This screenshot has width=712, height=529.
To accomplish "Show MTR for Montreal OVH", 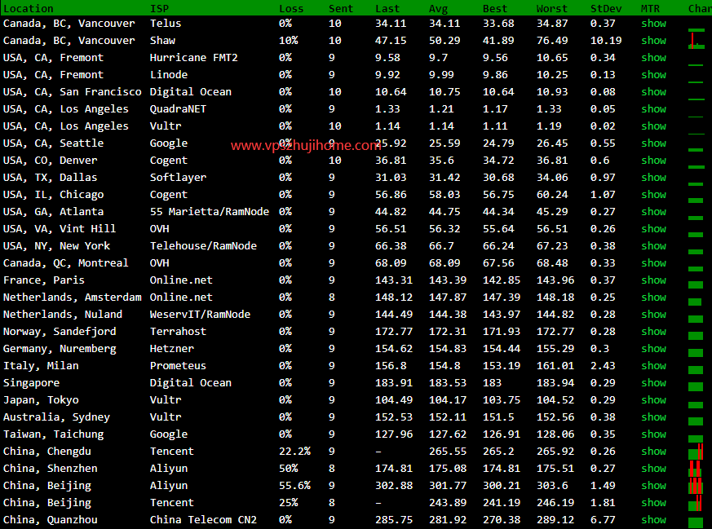I will pos(653,263).
